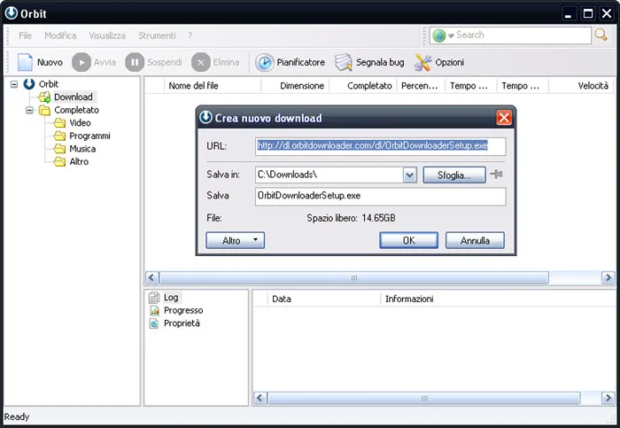Click the pin icon beside Sfoglia
Image resolution: width=620 pixels, height=428 pixels.
coord(496,174)
